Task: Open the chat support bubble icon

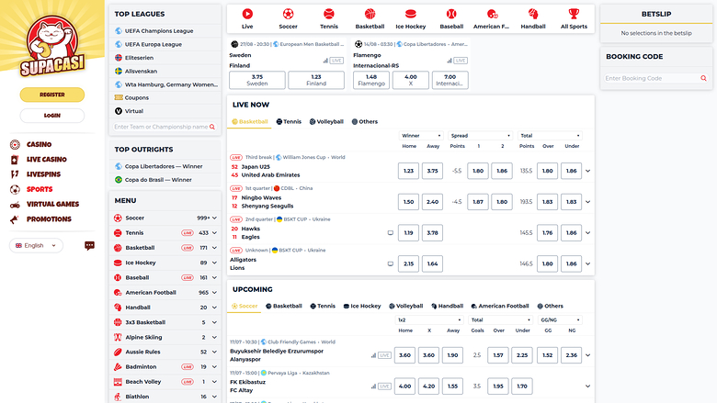Action: coord(90,245)
